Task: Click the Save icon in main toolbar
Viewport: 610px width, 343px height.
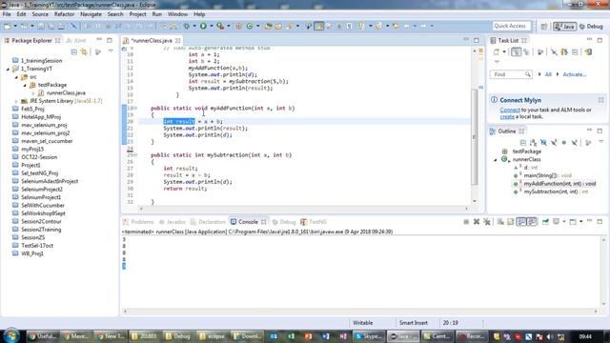Action: (x=41, y=26)
